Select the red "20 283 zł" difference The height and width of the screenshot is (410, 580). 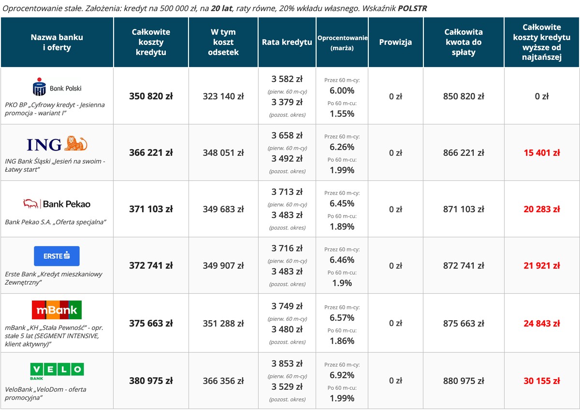tap(542, 209)
